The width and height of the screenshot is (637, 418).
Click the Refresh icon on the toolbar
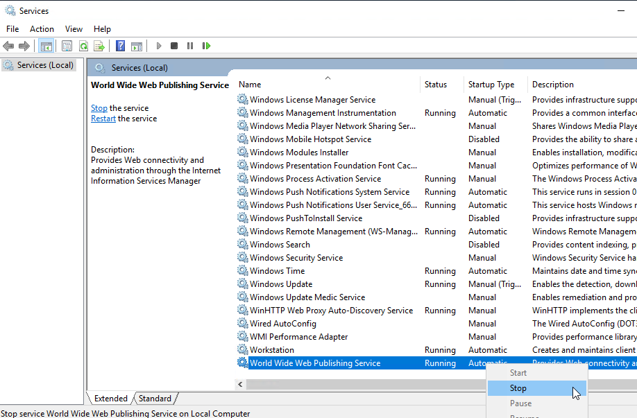pyautogui.click(x=83, y=46)
